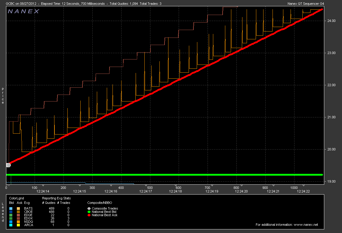
Task: Click the 'National Best Ask' legend text
Action: (x=105, y=215)
